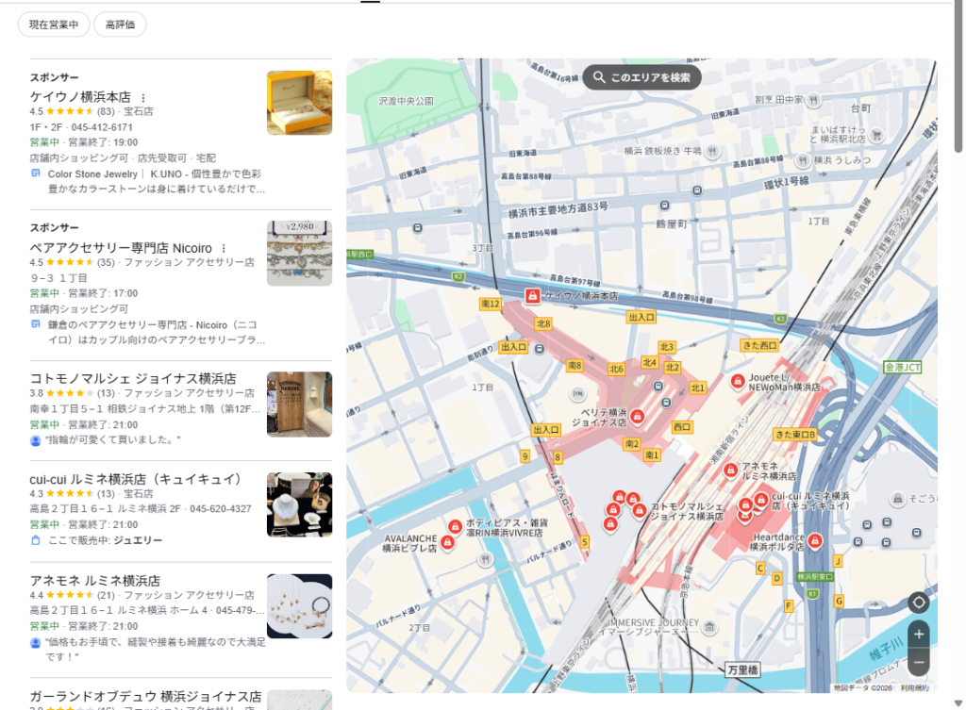966x710 pixels.
Task: Open the ケイウノ横浜本店 listing title
Action: coord(80,97)
